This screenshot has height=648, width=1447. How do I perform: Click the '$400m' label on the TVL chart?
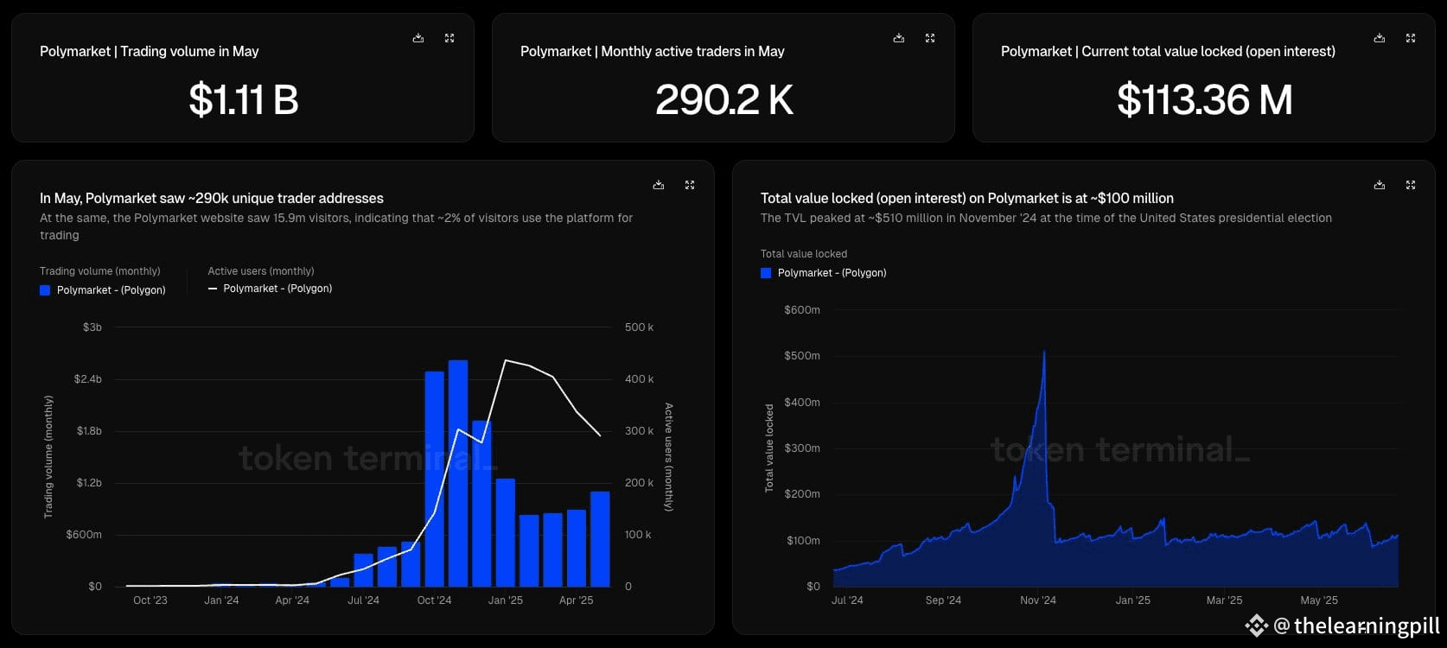[802, 403]
